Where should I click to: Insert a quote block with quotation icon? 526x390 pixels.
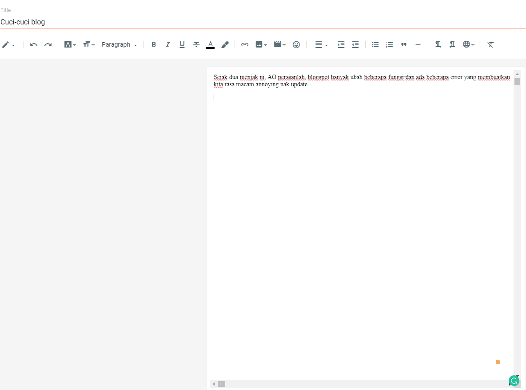[x=403, y=44]
